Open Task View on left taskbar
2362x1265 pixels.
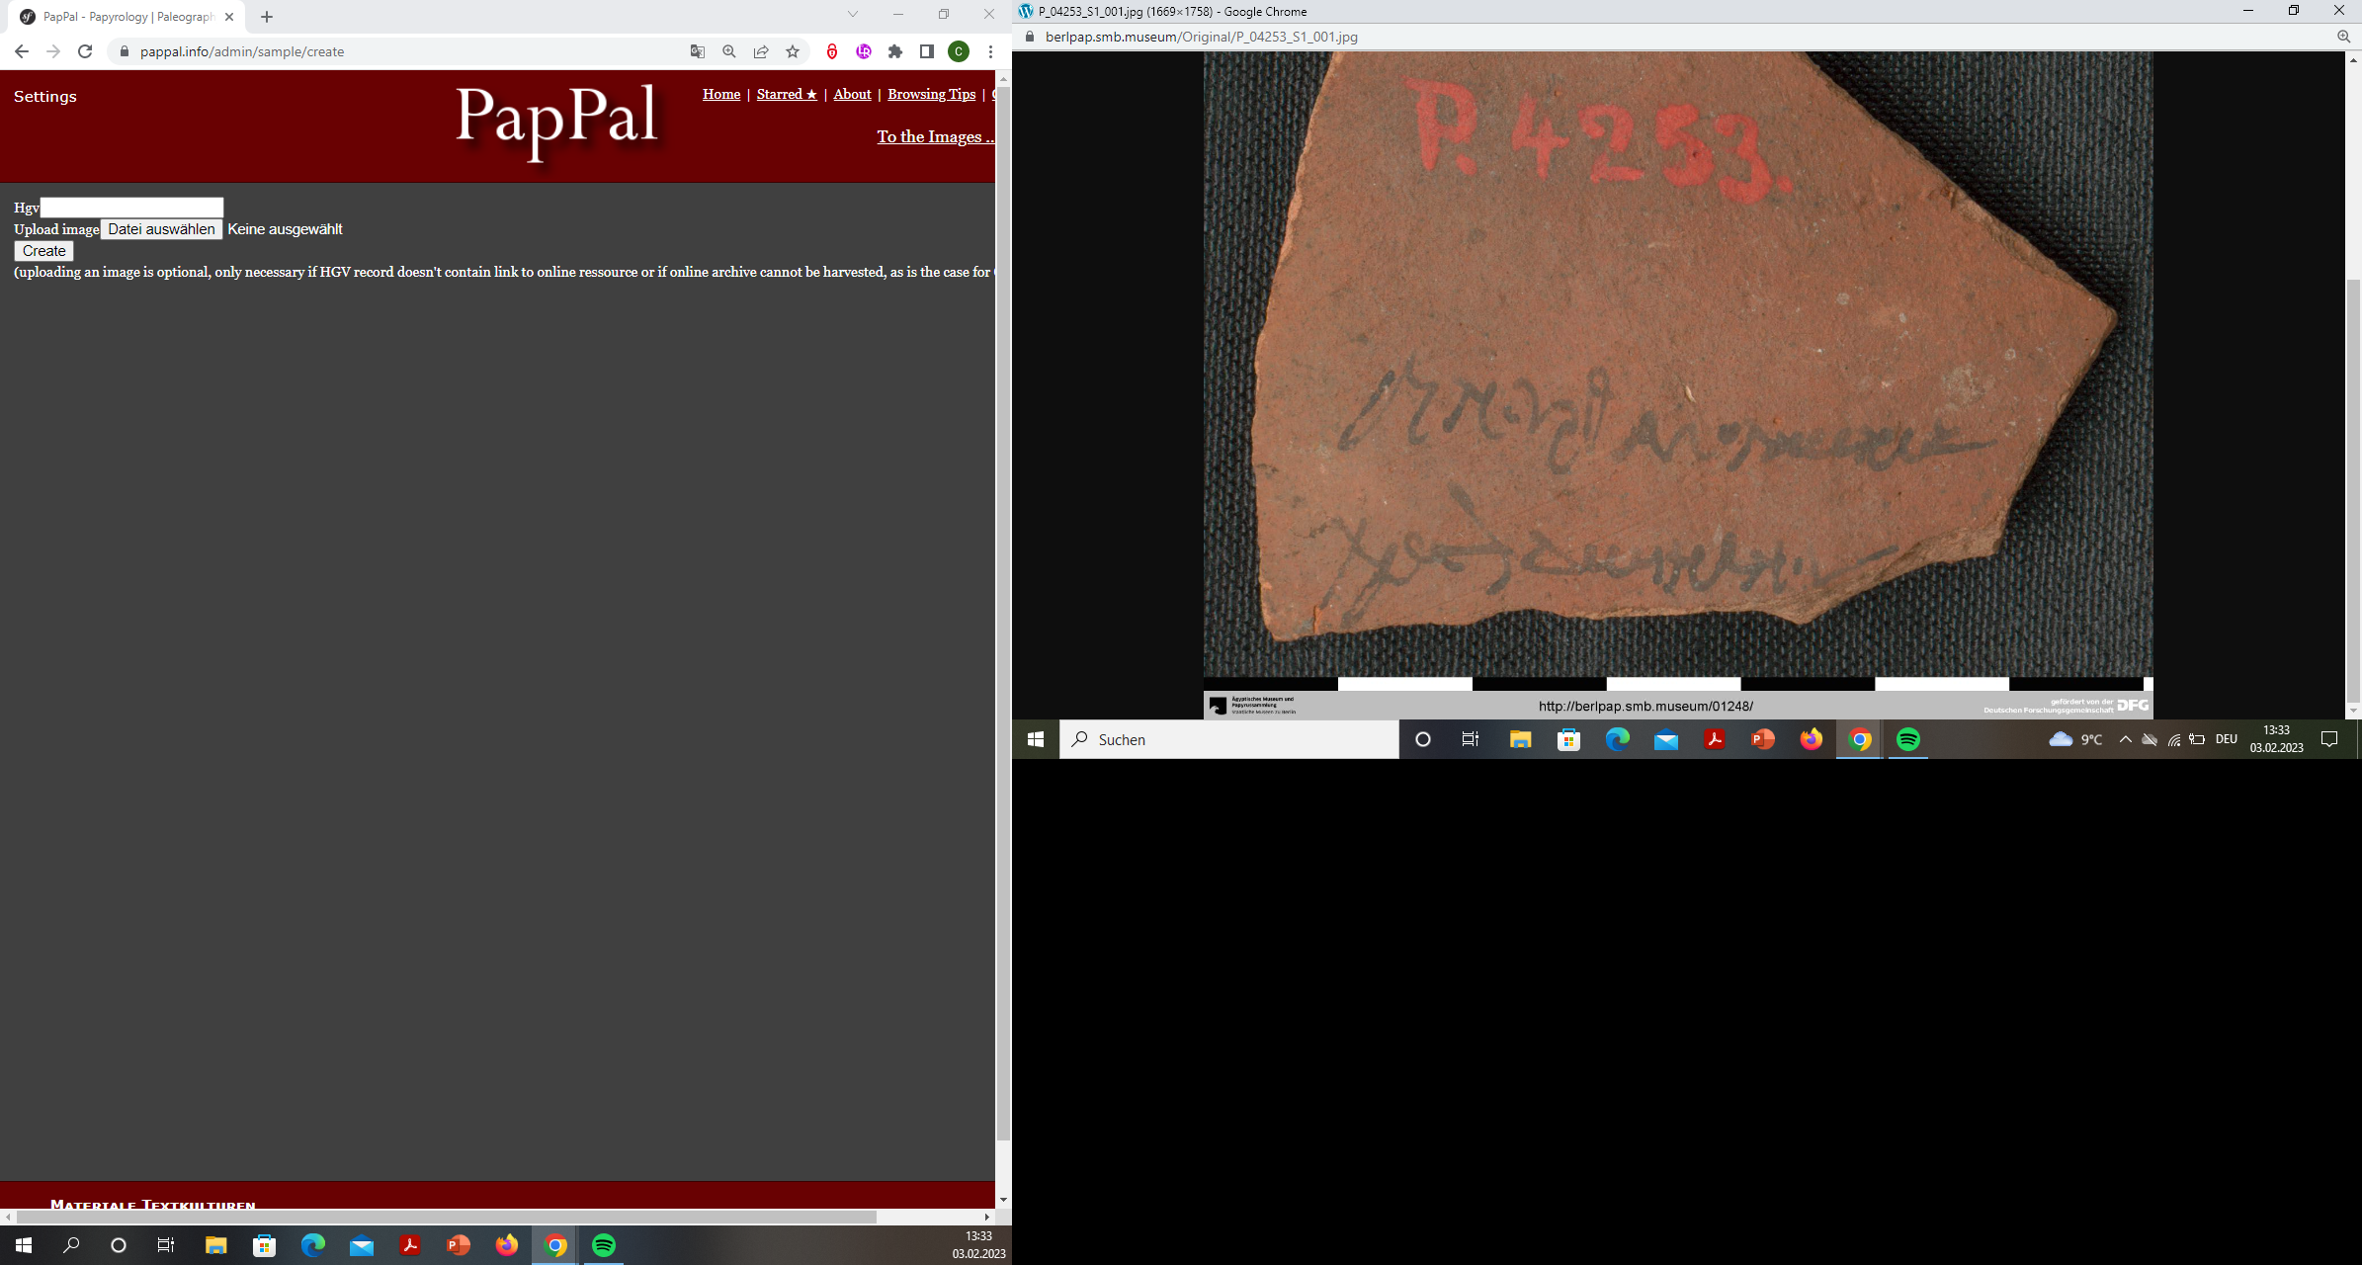click(166, 1245)
